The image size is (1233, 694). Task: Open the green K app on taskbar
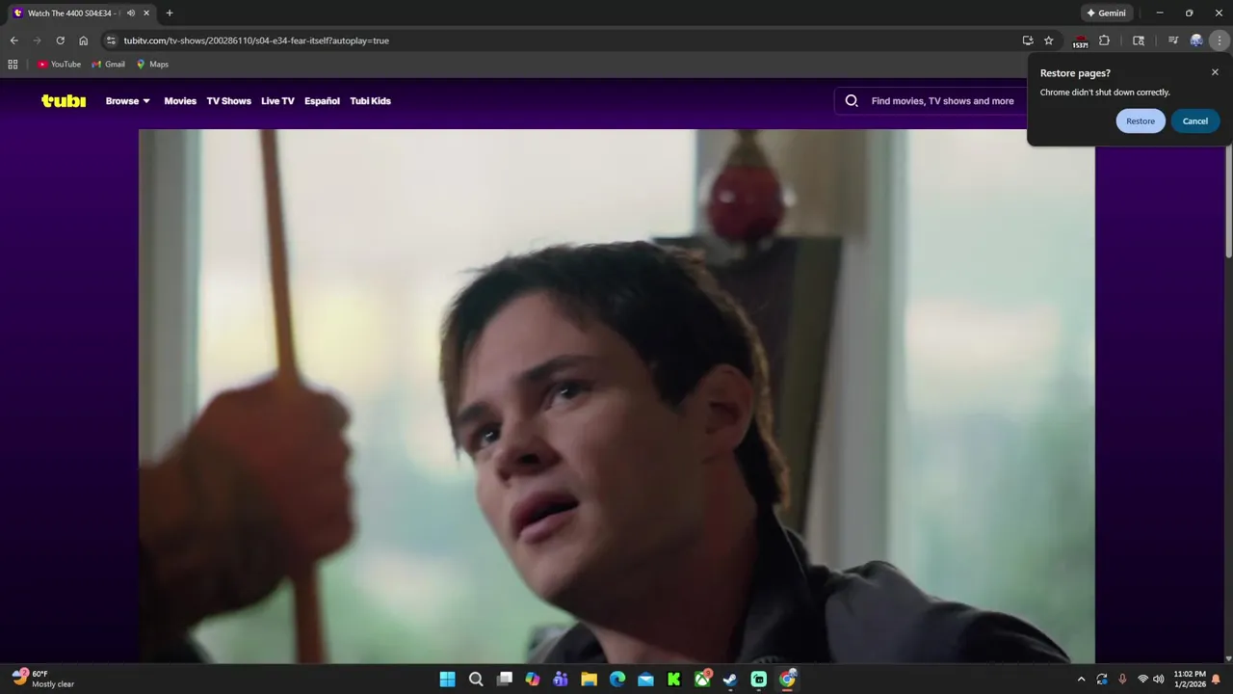point(674,680)
